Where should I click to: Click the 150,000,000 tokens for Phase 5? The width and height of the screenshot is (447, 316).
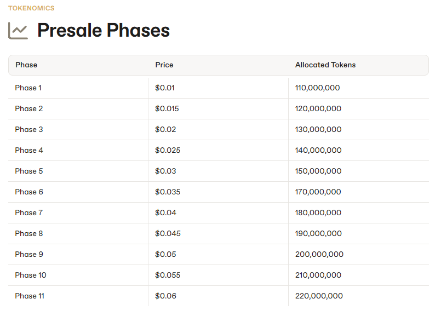[x=318, y=171]
